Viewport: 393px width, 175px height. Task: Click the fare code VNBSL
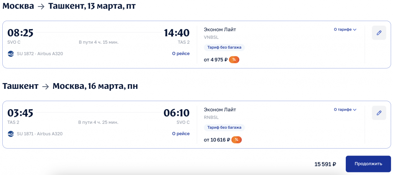211,38
